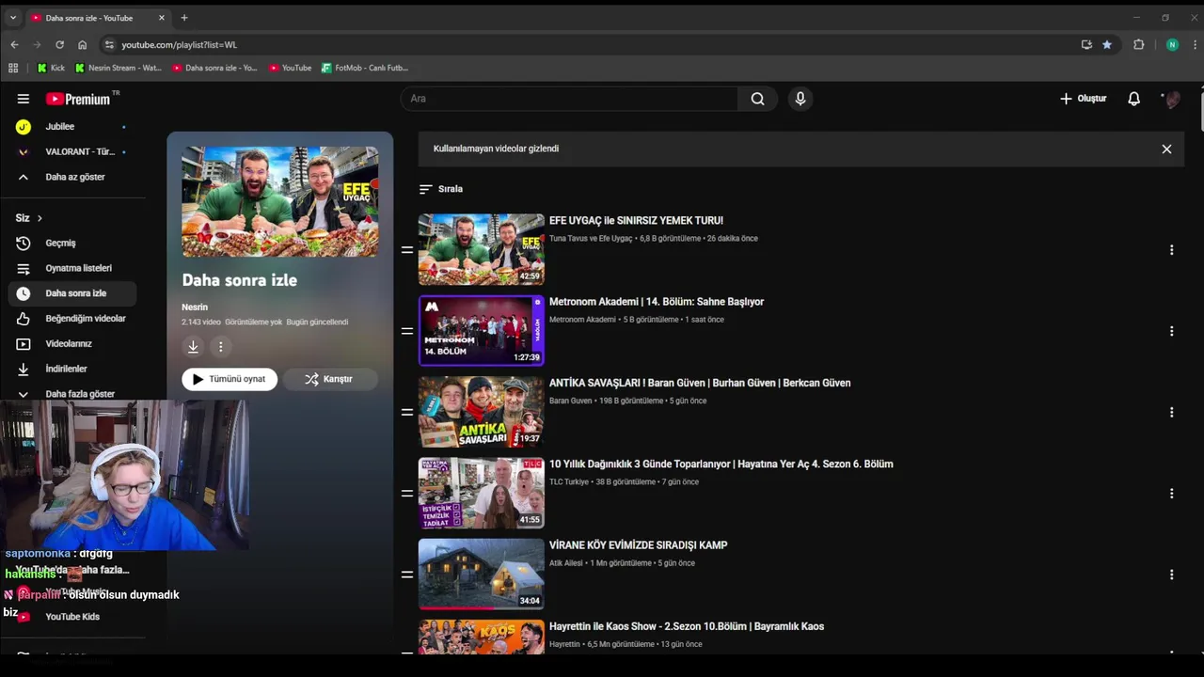The image size is (1204, 677).
Task: Grab reorder handle of ANTİKA SAVAŞLARI video
Action: pos(407,412)
